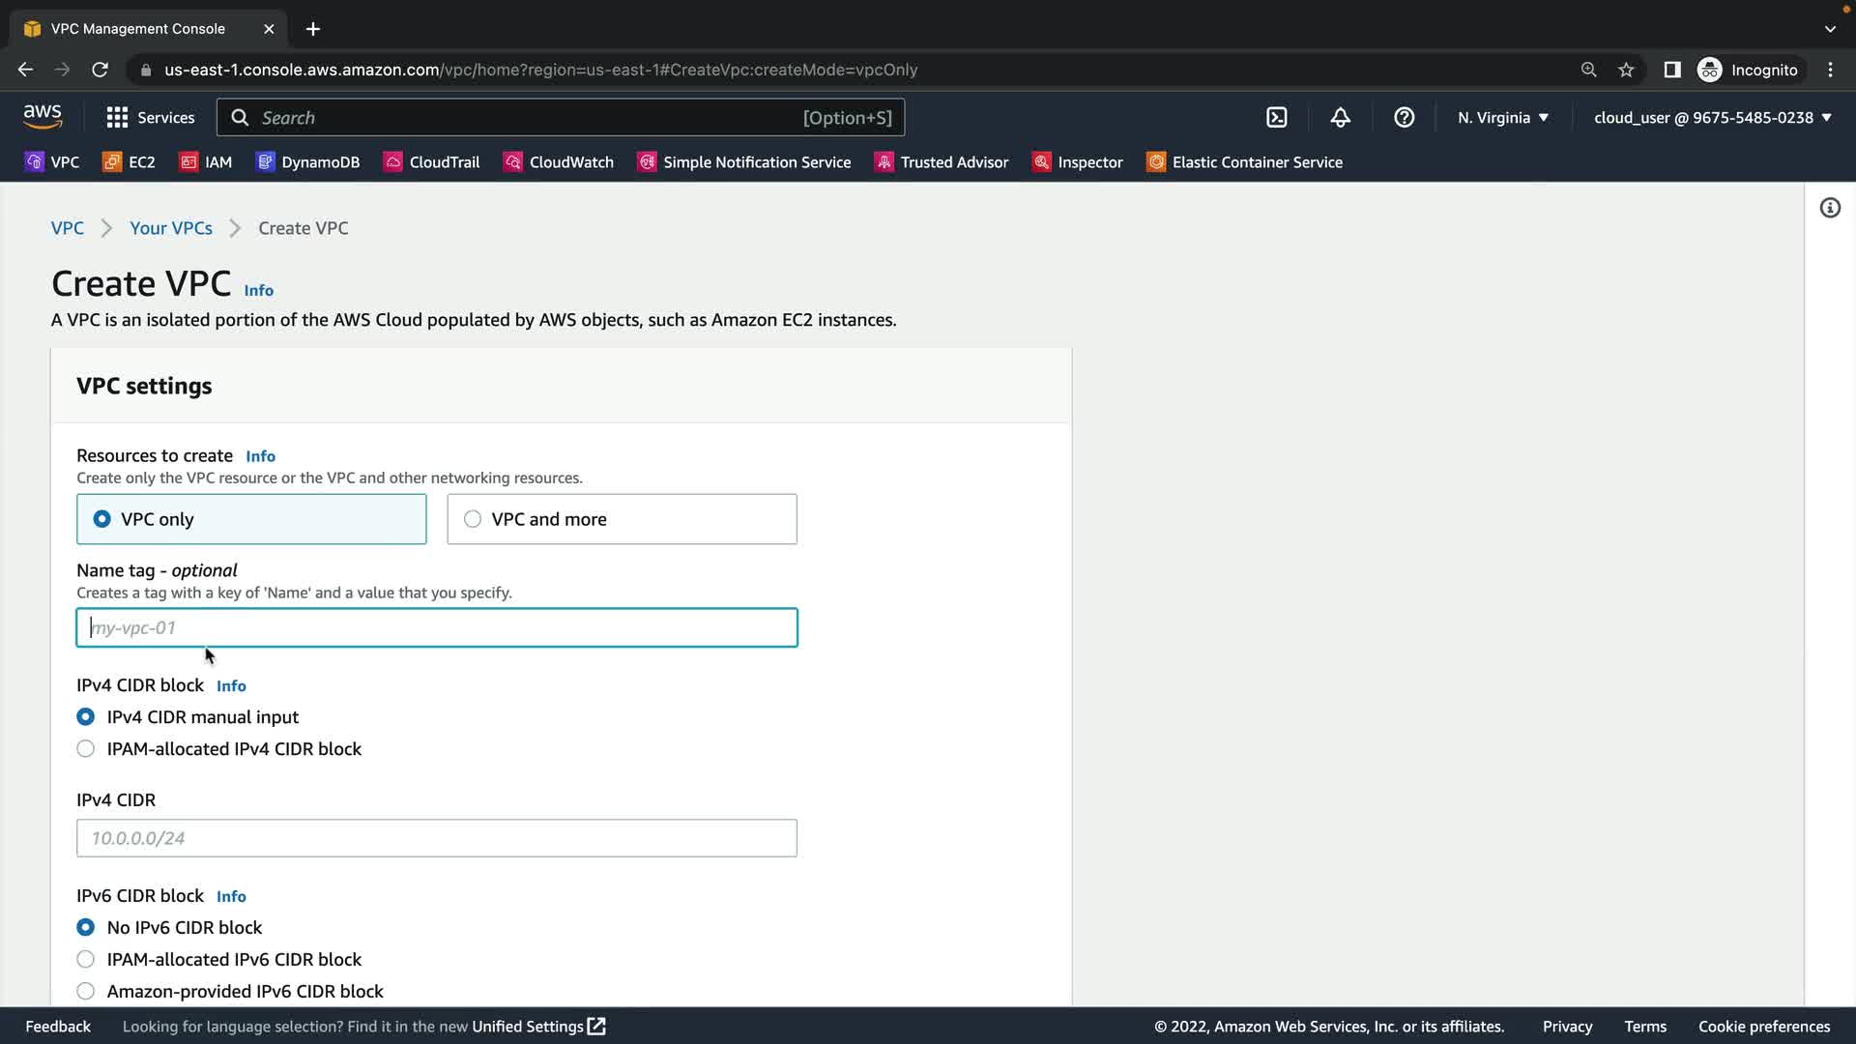The image size is (1856, 1044).
Task: Open the Services grid menu
Action: (x=150, y=118)
